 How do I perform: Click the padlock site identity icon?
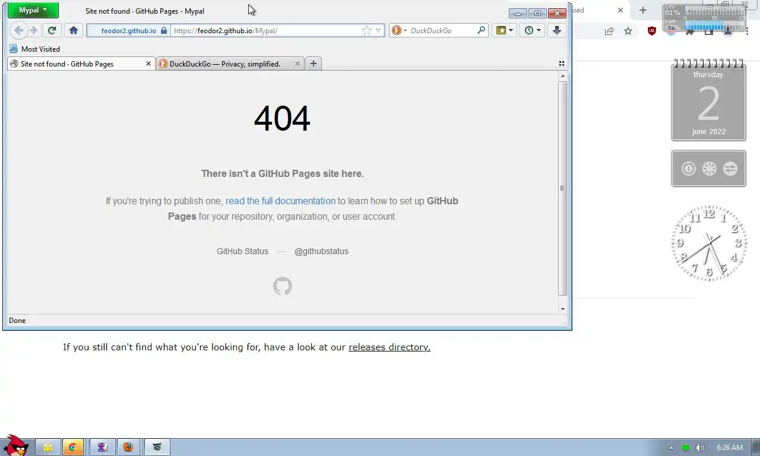pyautogui.click(x=164, y=30)
